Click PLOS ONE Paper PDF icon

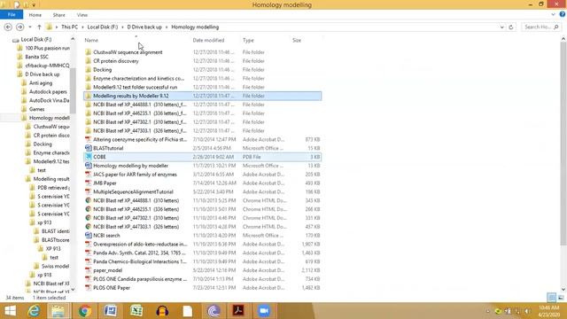click(x=89, y=287)
